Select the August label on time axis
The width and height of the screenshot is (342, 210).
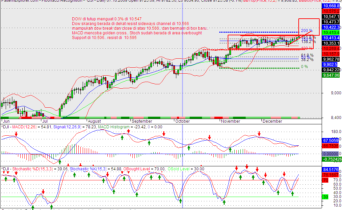94,121
